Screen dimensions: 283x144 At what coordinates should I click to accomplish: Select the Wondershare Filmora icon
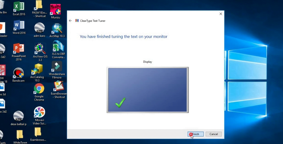click(57, 70)
